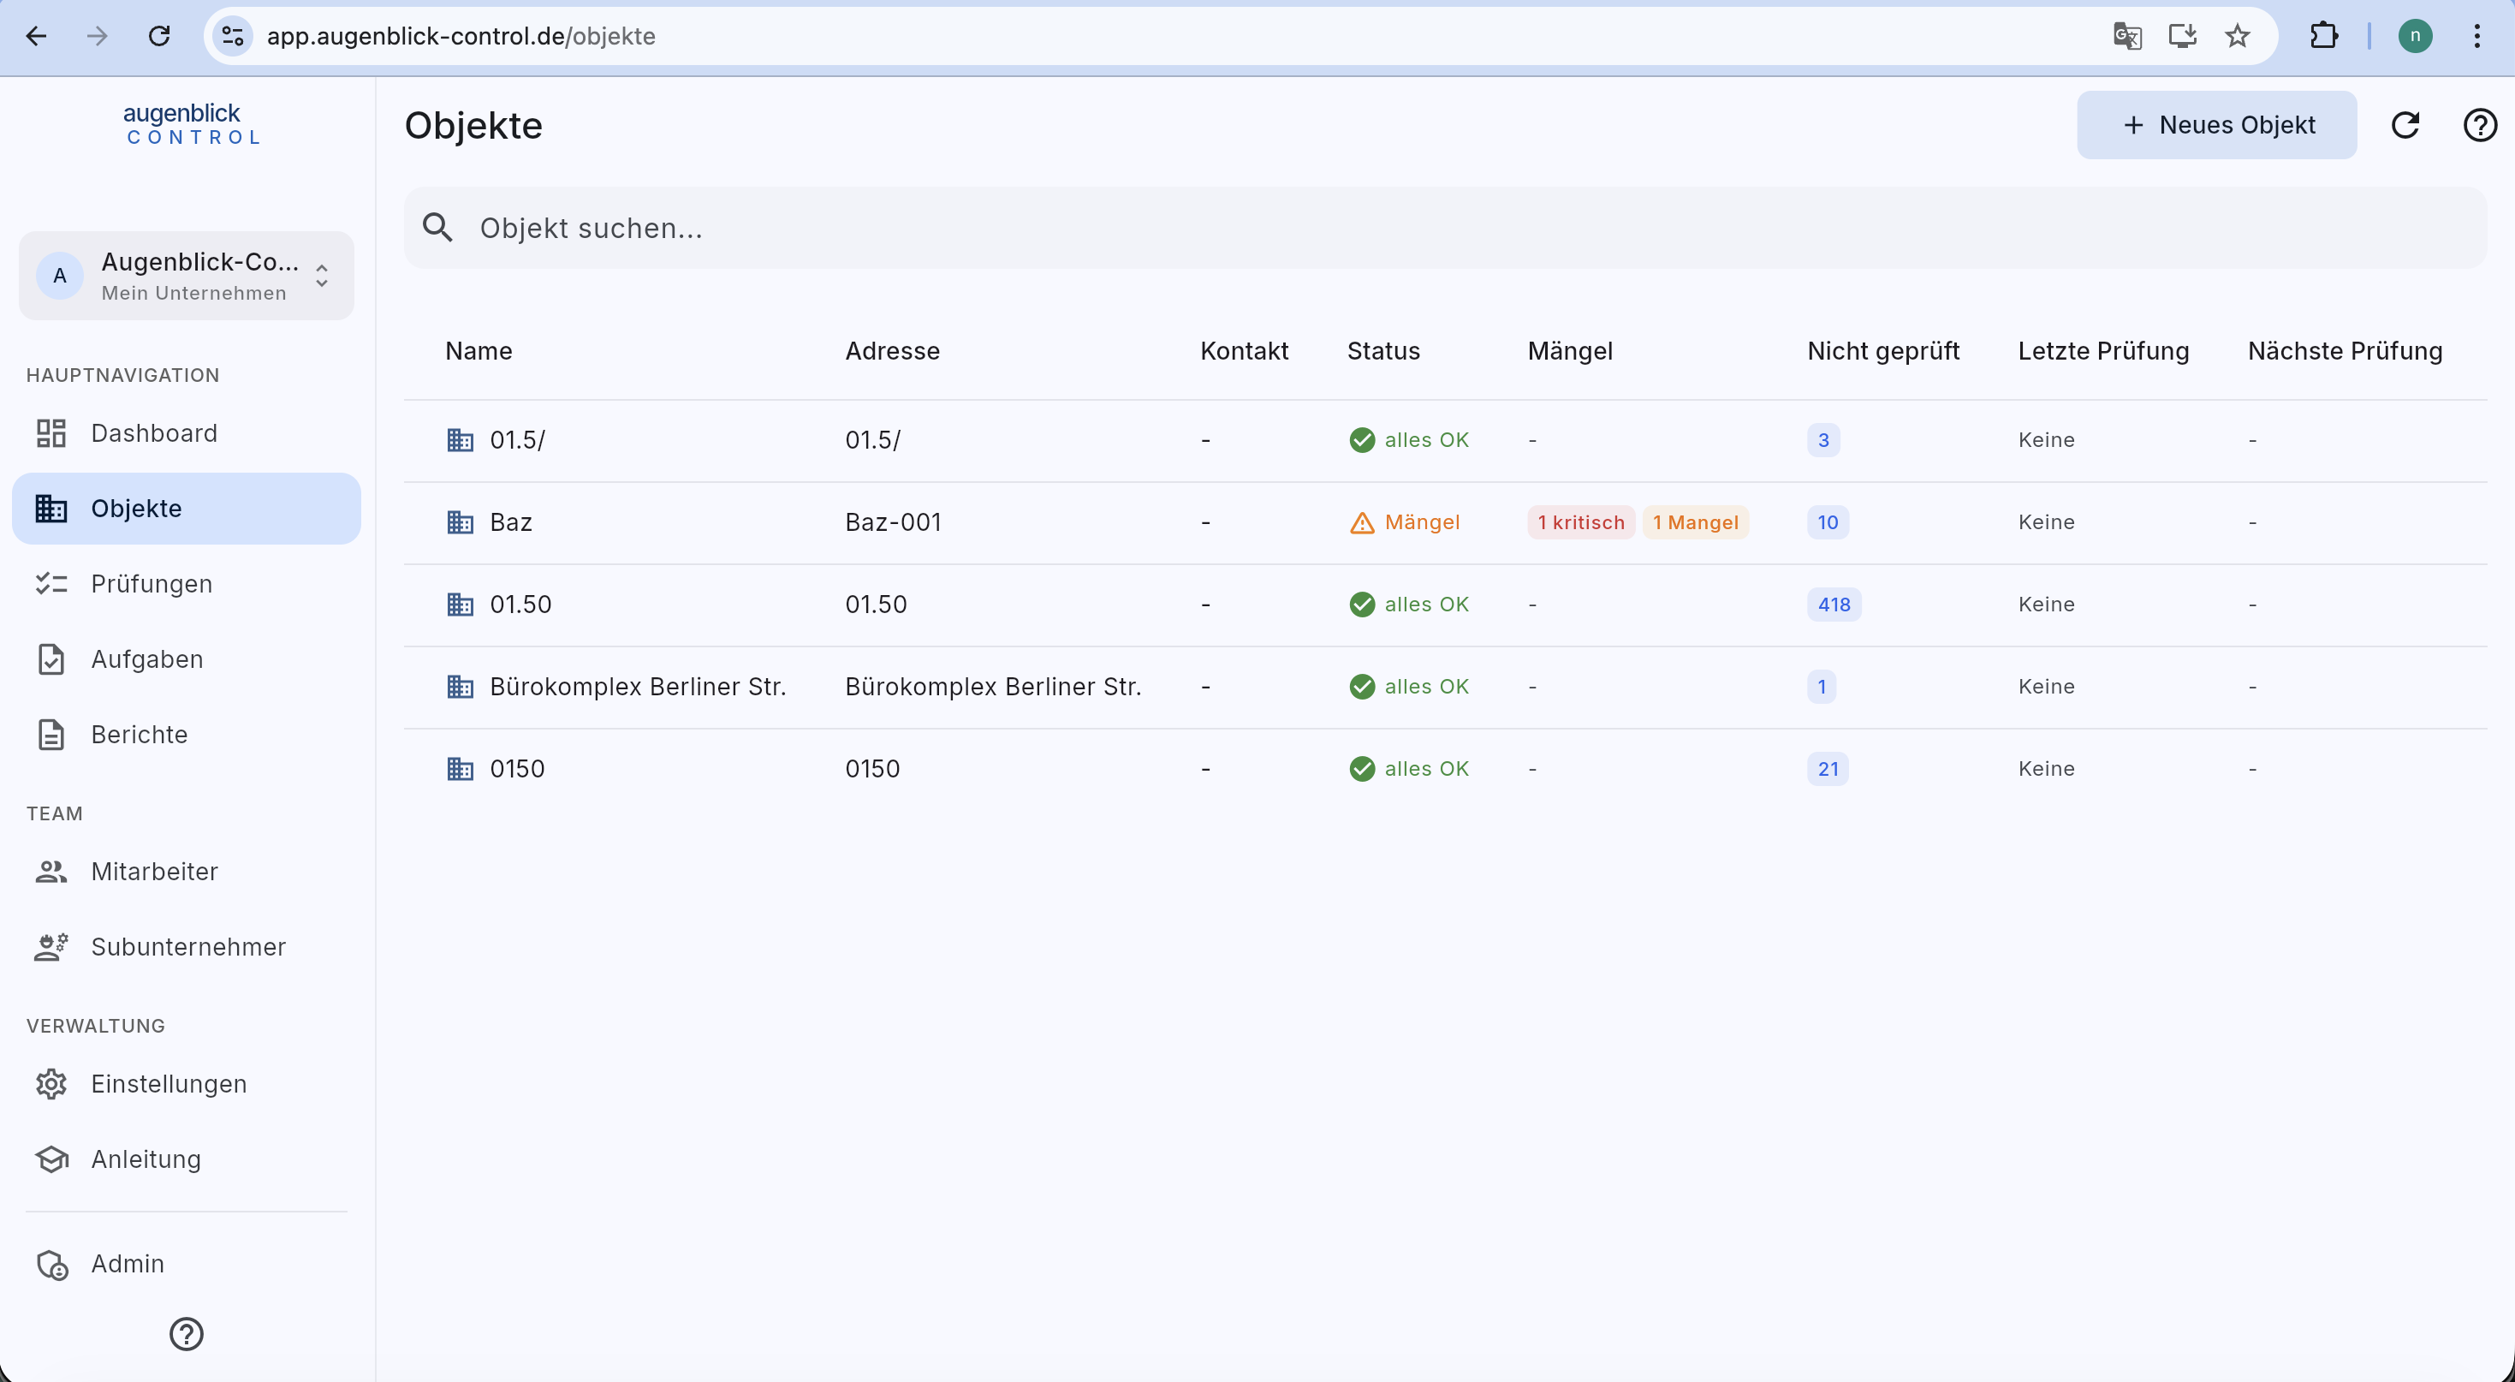The height and width of the screenshot is (1382, 2515).
Task: Open the browser extensions puzzle icon
Action: point(2323,36)
